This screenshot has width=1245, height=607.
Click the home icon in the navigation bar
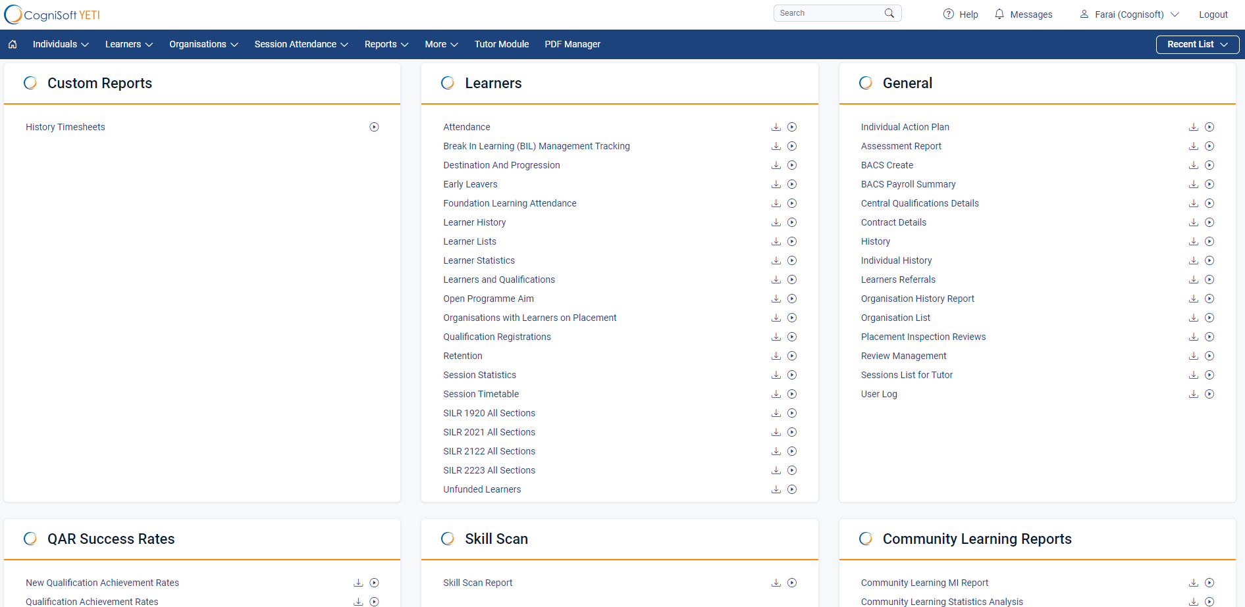13,44
